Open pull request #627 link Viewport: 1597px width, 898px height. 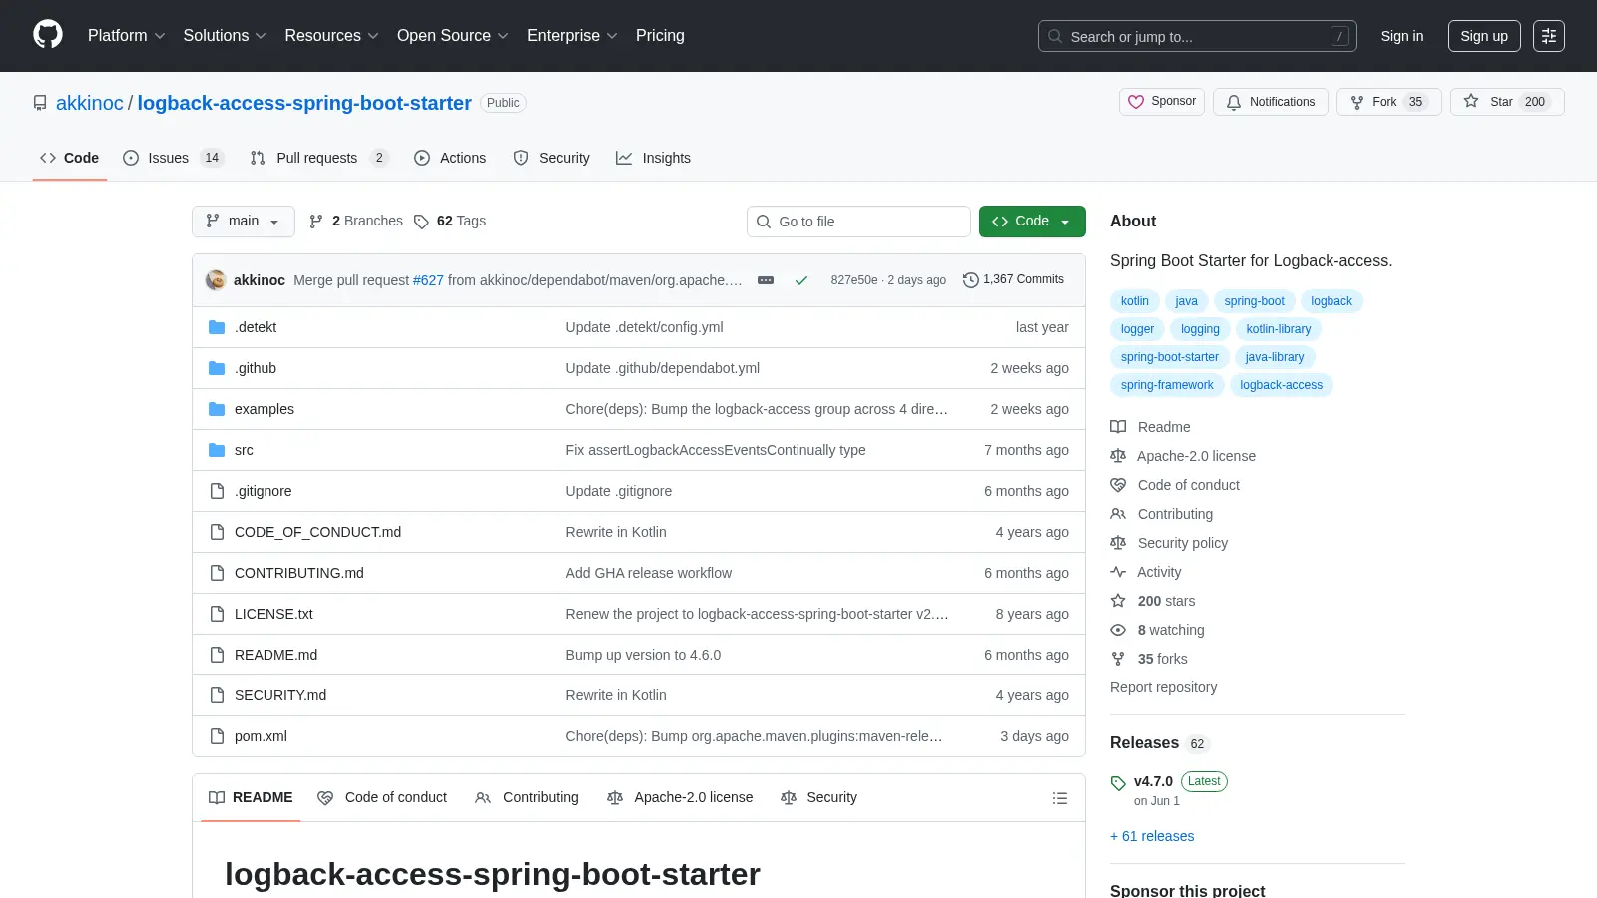(x=428, y=280)
